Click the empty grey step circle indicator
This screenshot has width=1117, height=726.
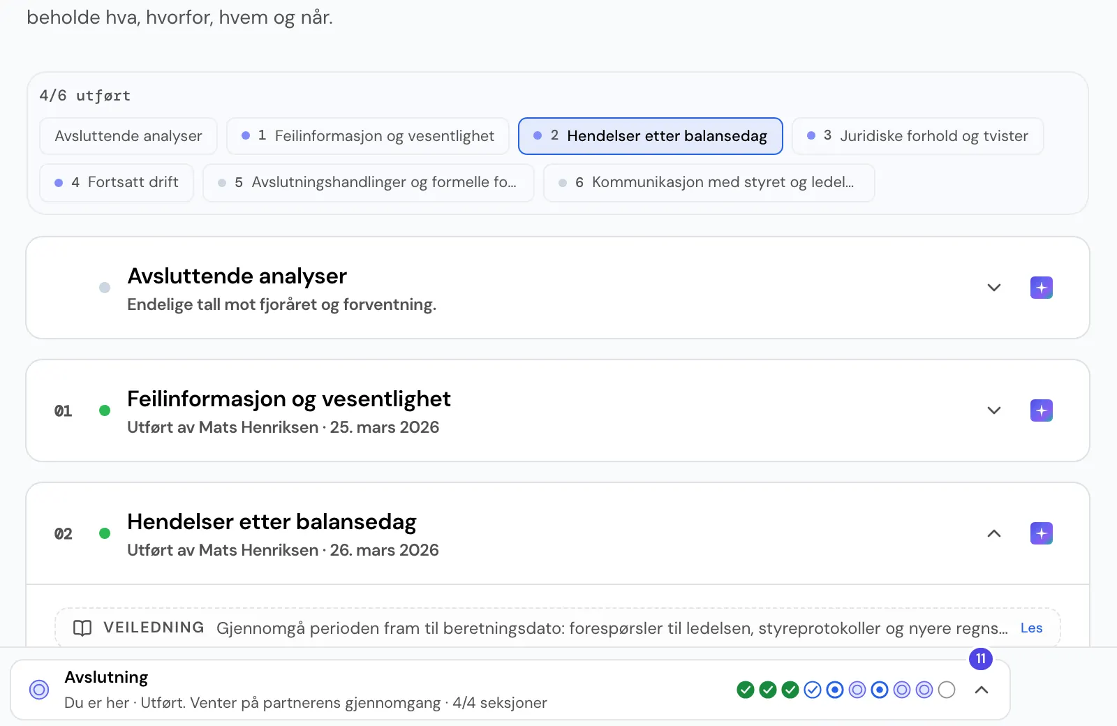click(x=947, y=690)
